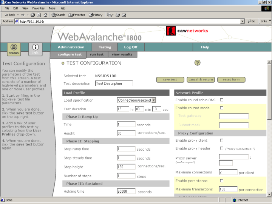Viewport: 272px width, 204px height.
Task: Click the Subnet mask input field
Action: 234,125
